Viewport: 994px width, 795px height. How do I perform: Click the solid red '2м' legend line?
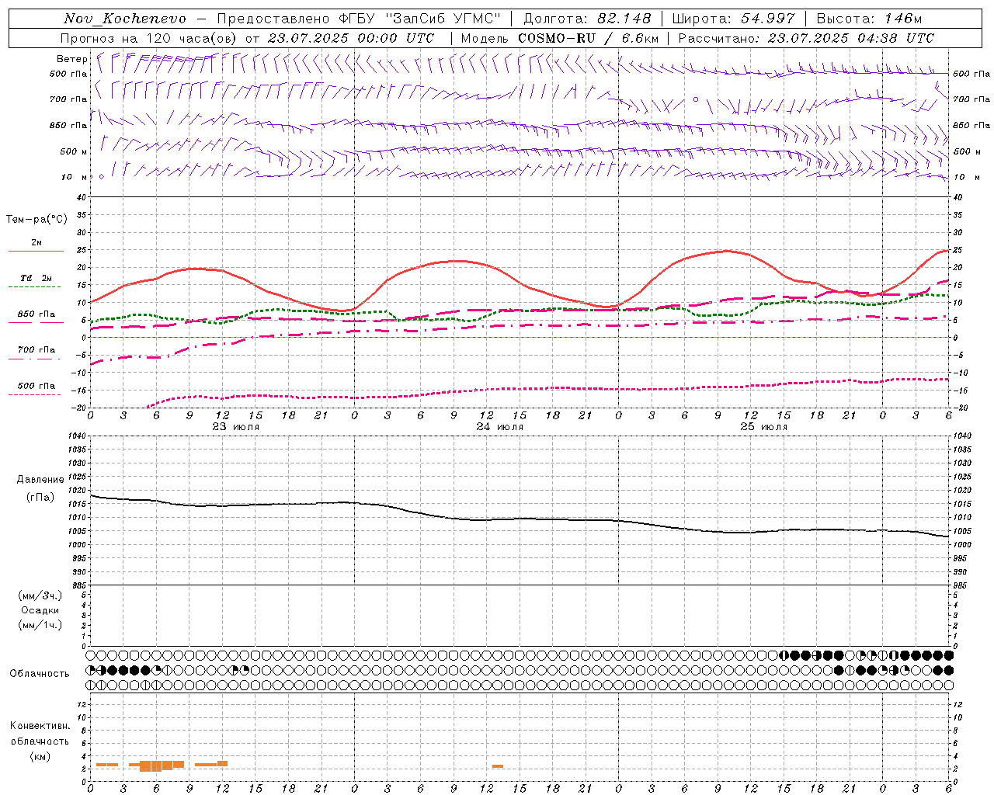[36, 251]
